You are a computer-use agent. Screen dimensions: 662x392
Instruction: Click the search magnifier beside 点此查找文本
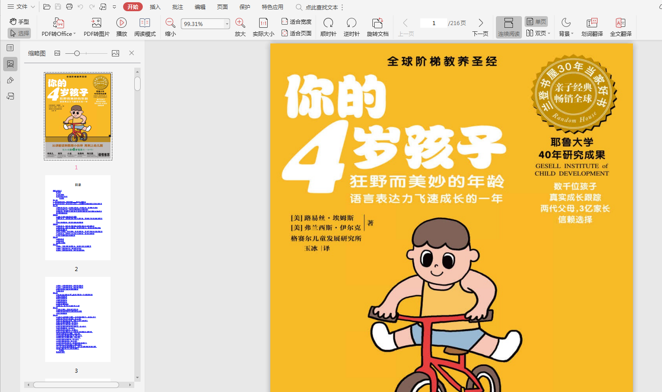(299, 7)
